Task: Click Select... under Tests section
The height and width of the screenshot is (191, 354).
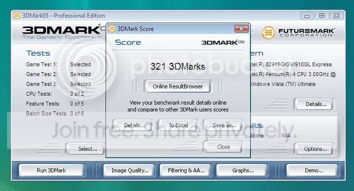Action: click(x=86, y=149)
